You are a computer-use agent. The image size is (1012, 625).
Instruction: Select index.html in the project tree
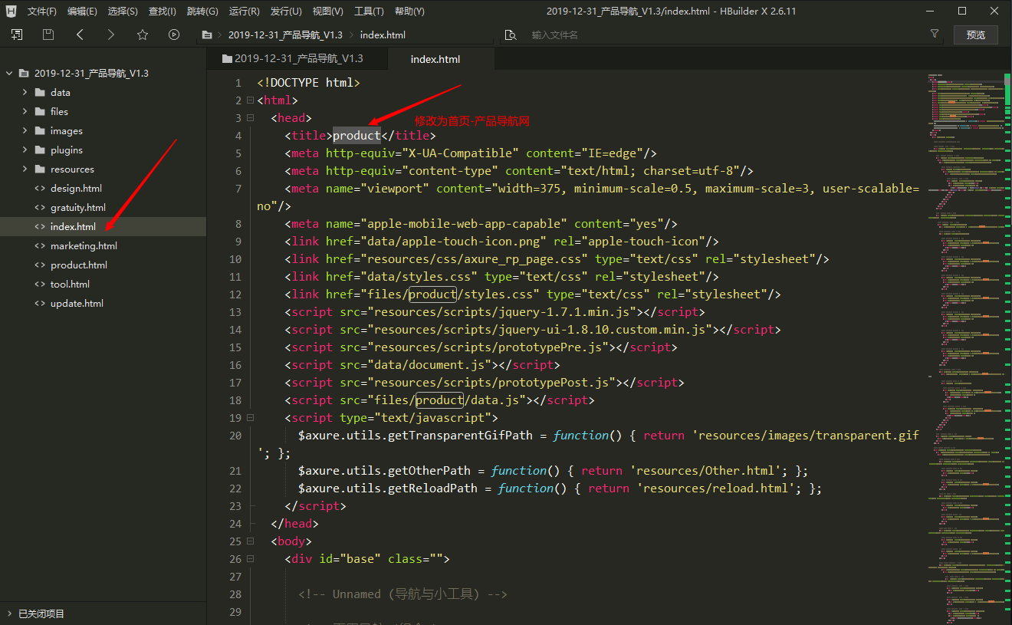pos(103,227)
